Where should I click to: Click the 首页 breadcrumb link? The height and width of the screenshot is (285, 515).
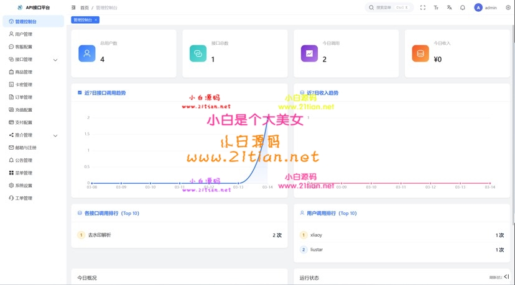coord(85,7)
